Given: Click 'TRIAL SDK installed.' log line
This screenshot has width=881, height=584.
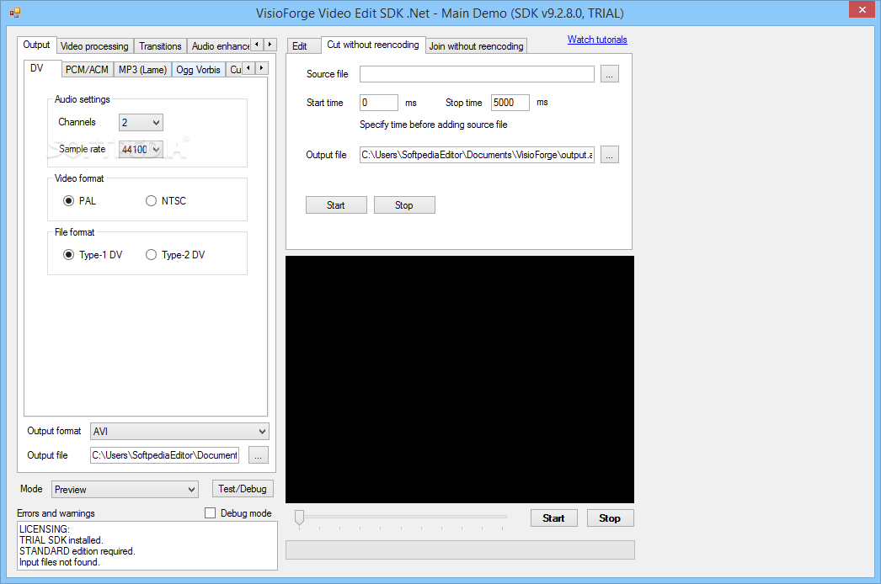Looking at the screenshot, I should pos(61,540).
